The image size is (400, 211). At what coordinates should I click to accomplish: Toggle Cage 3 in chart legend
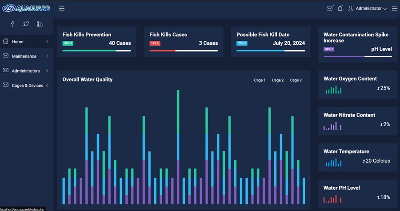pos(296,80)
